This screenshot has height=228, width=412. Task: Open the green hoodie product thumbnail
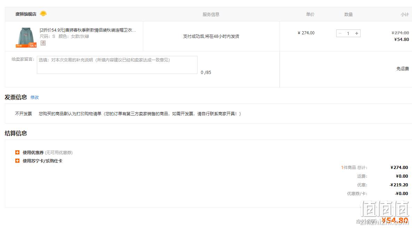(x=26, y=37)
